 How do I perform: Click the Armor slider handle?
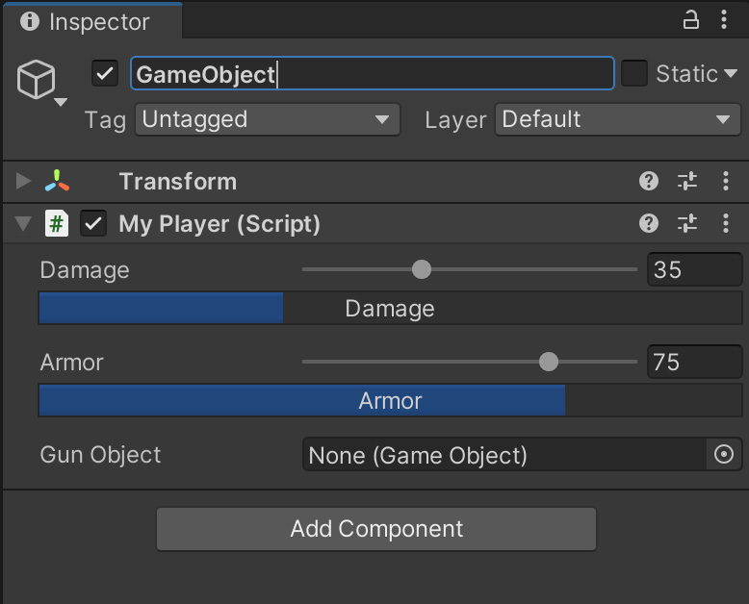point(549,362)
